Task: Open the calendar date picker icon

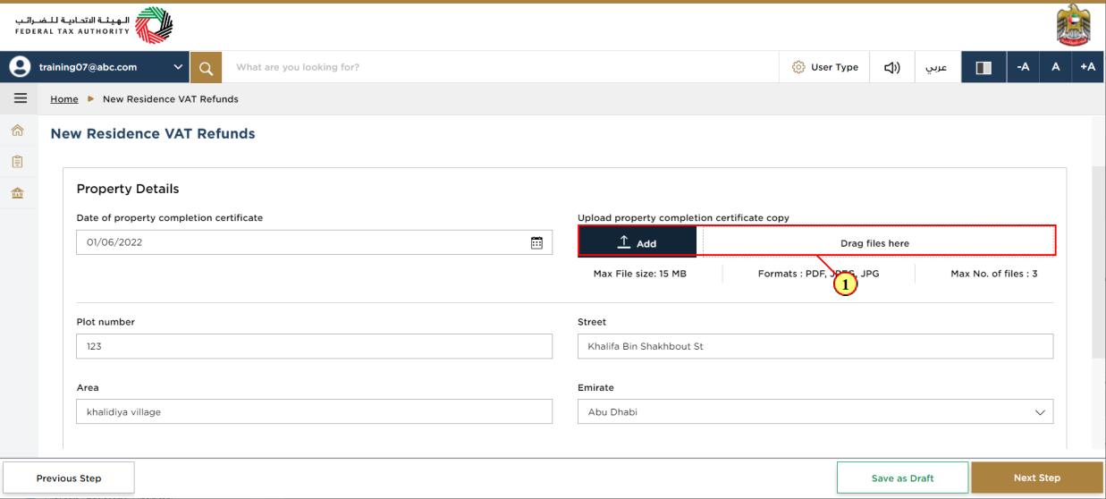Action: tap(536, 242)
